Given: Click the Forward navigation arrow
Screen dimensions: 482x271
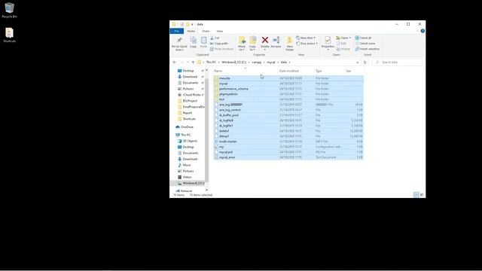Looking at the screenshot, I should [x=182, y=62].
